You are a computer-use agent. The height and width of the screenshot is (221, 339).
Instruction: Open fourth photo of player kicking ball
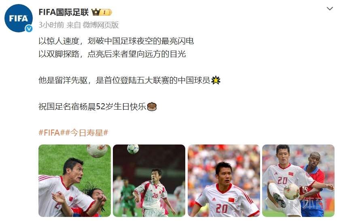coord(299,181)
